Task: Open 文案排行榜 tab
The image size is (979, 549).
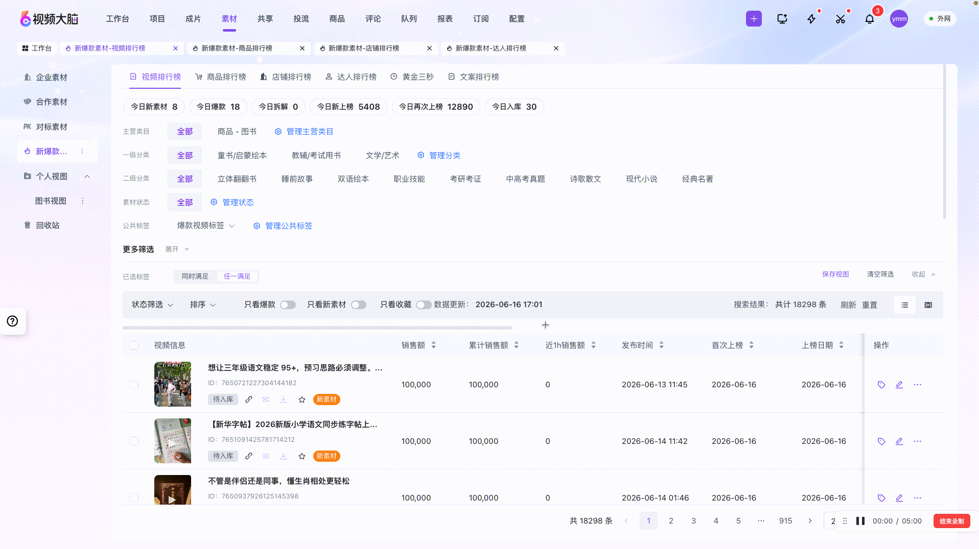Action: [x=473, y=77]
